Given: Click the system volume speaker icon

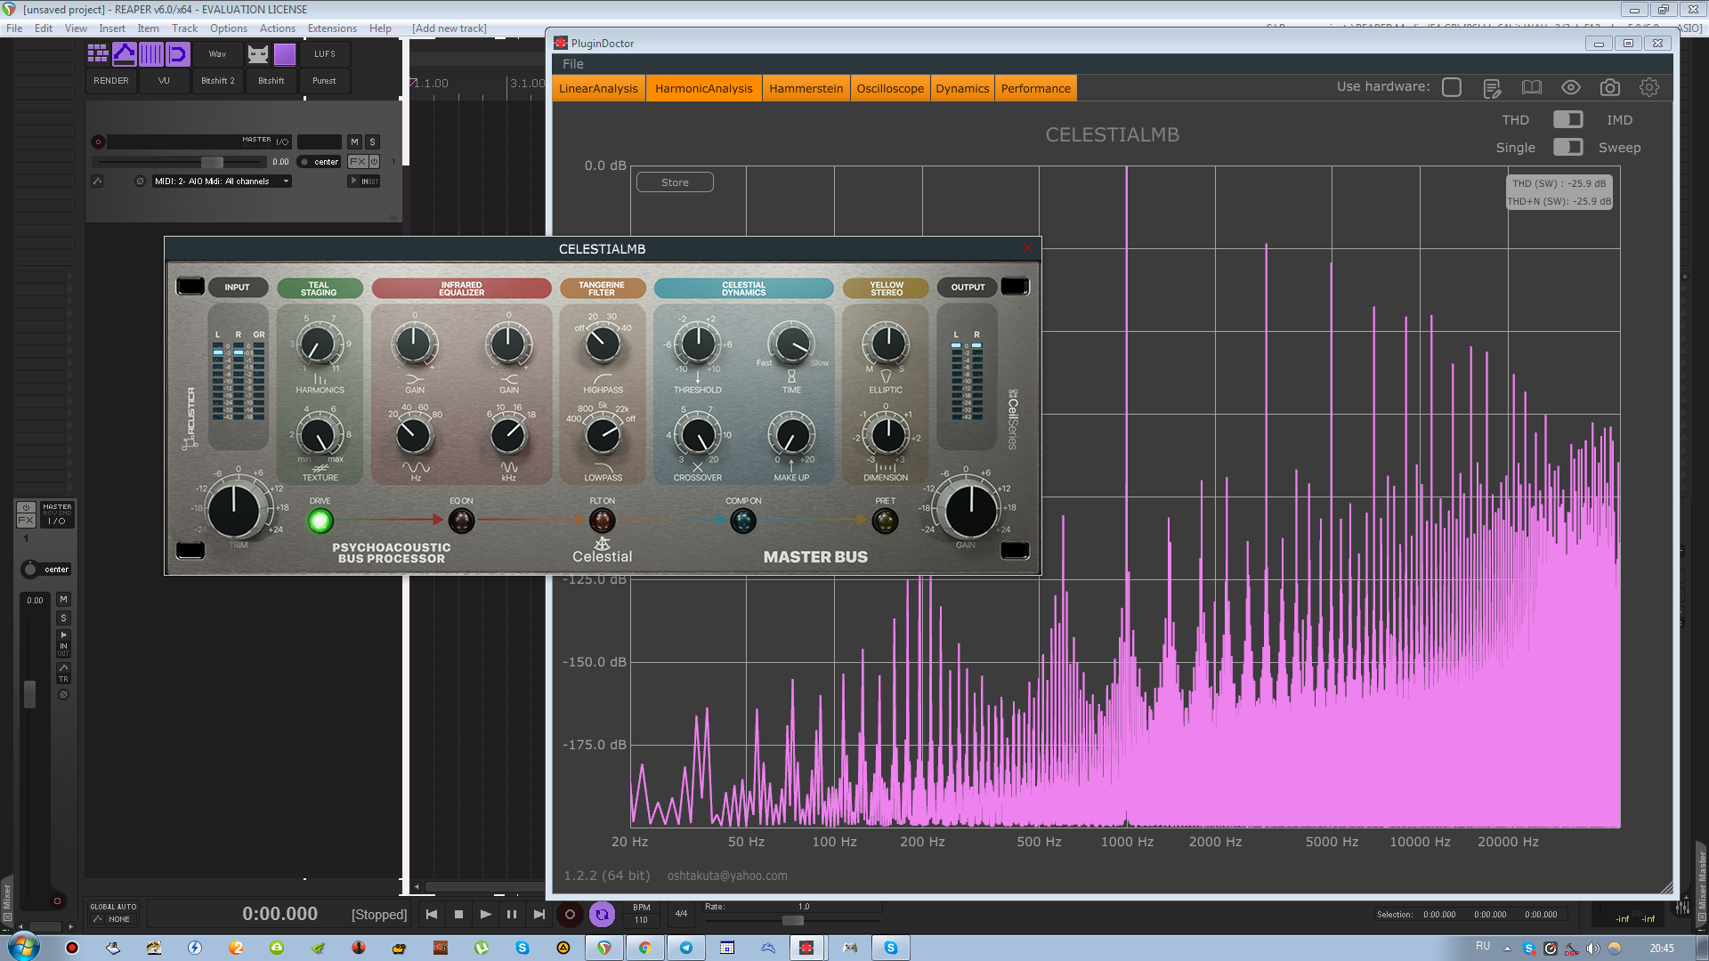Looking at the screenshot, I should (x=1593, y=949).
